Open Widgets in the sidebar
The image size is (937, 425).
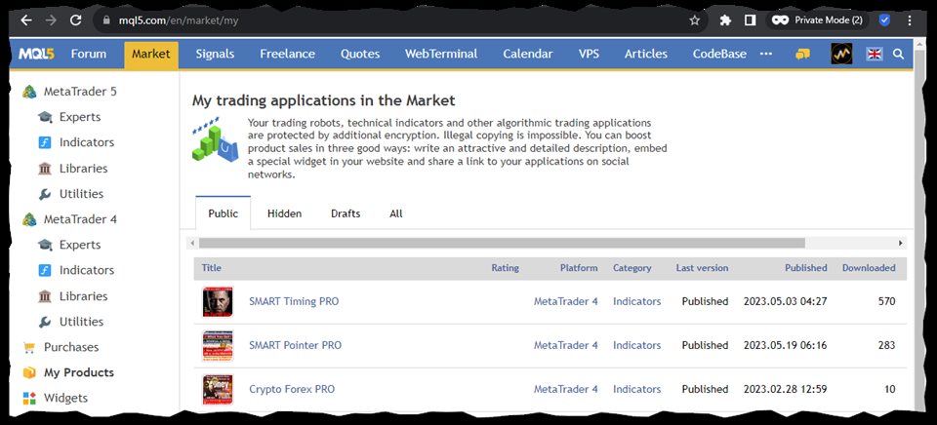click(x=65, y=398)
